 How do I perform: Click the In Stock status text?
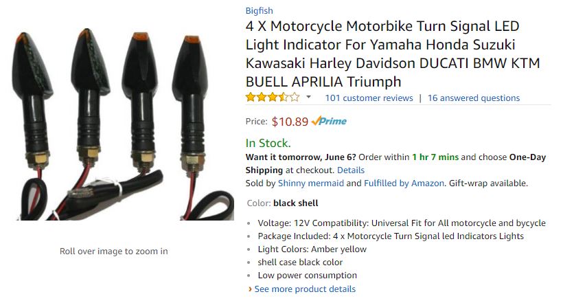click(x=268, y=143)
